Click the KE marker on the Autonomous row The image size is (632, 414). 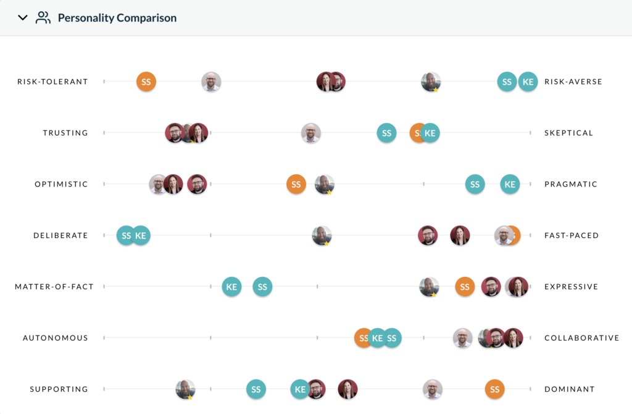coord(377,338)
